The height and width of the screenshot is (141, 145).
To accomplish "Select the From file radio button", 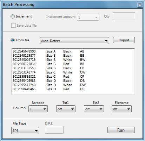I will (x=13, y=40).
